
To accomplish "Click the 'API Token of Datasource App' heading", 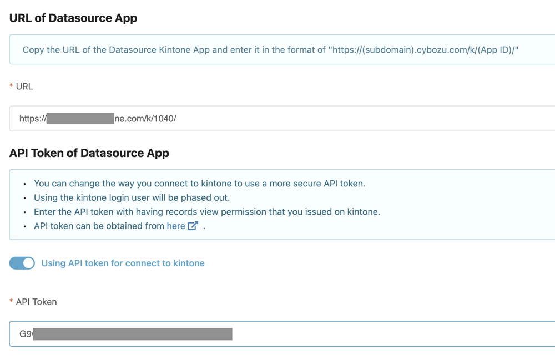I will click(x=89, y=153).
